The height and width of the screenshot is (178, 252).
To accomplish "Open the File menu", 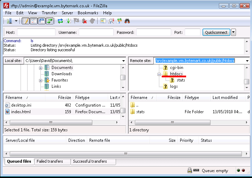I will (8, 13).
